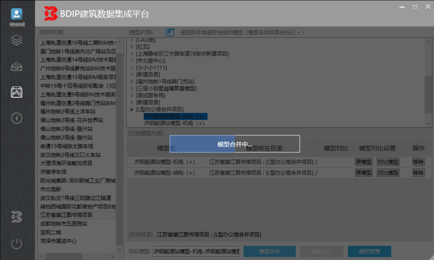434x260 pixels.
Task: Open the upload tray icon in sidebar
Action: click(17, 66)
